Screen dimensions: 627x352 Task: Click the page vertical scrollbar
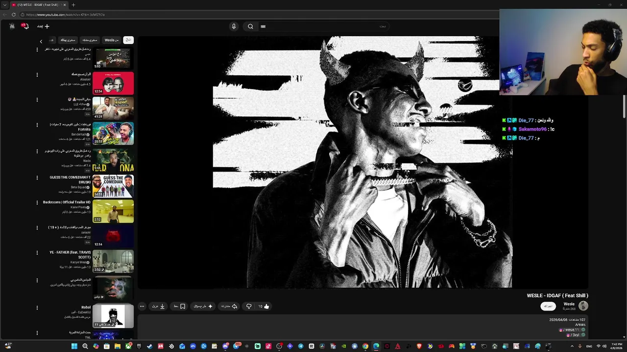coord(624,107)
